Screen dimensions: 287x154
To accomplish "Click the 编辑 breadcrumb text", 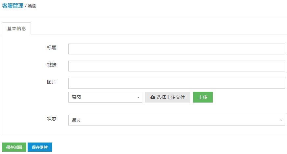I will point(32,6).
